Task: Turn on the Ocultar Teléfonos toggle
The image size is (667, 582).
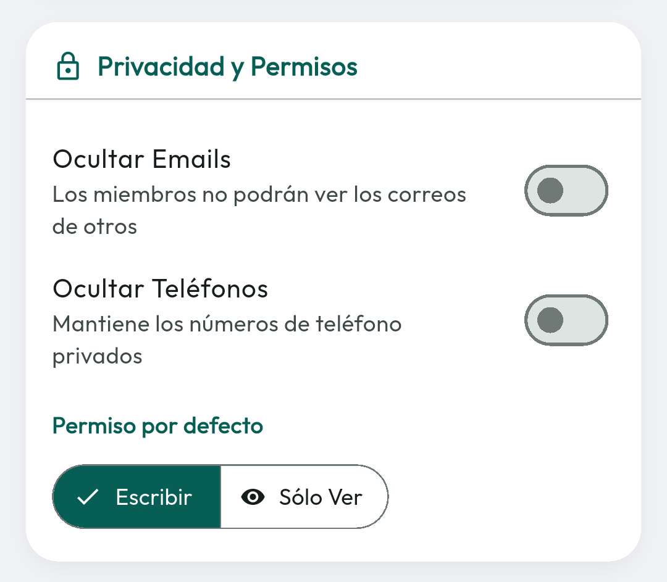Action: tap(566, 320)
